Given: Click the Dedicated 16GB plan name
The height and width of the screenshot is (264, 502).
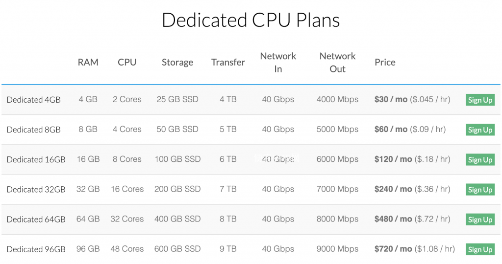Looking at the screenshot, I should coord(36,159).
